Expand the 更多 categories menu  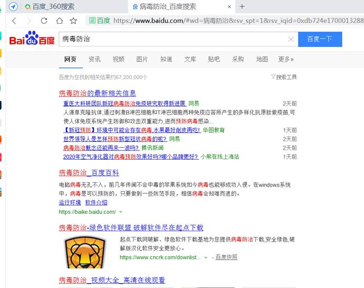pyautogui.click(x=286, y=59)
